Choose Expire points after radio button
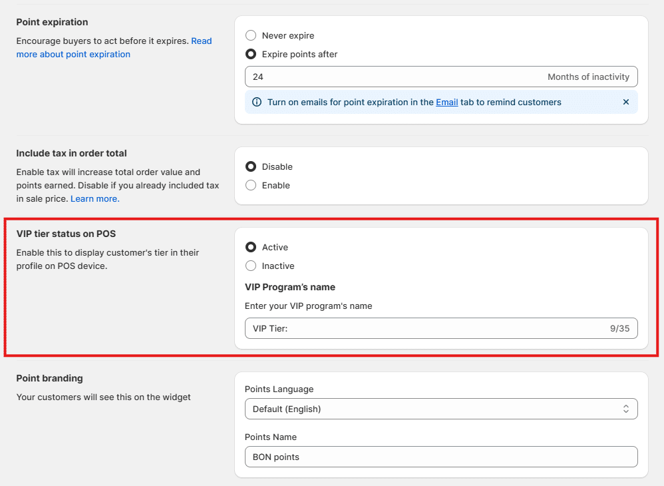664x486 pixels. (251, 54)
